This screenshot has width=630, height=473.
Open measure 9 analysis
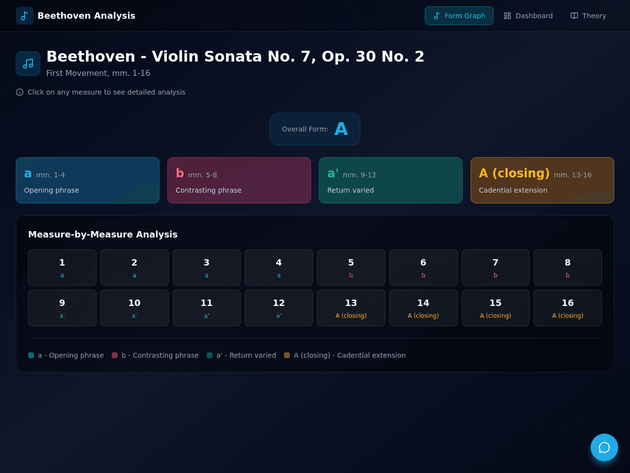(x=62, y=308)
